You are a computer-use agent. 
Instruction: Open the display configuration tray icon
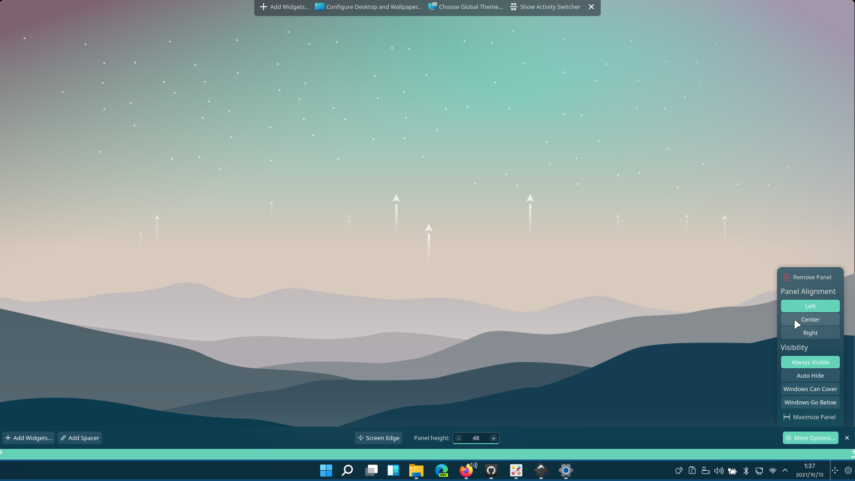pos(759,470)
